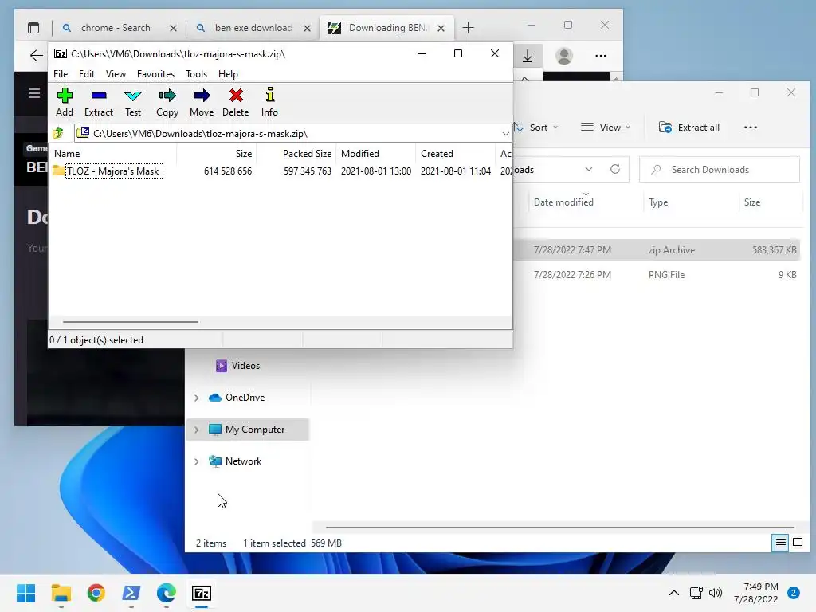Image resolution: width=816 pixels, height=612 pixels.
Task: Click the Search Downloads field
Action: click(x=720, y=170)
